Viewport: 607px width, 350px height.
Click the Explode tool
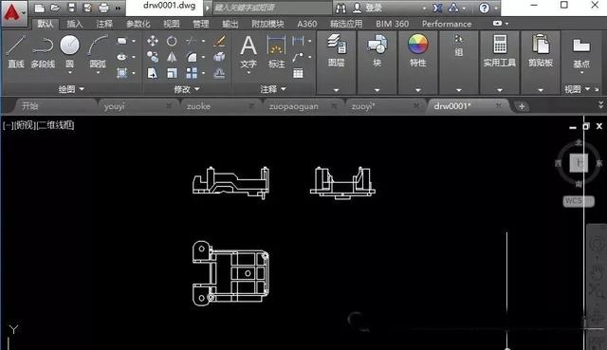click(x=219, y=57)
